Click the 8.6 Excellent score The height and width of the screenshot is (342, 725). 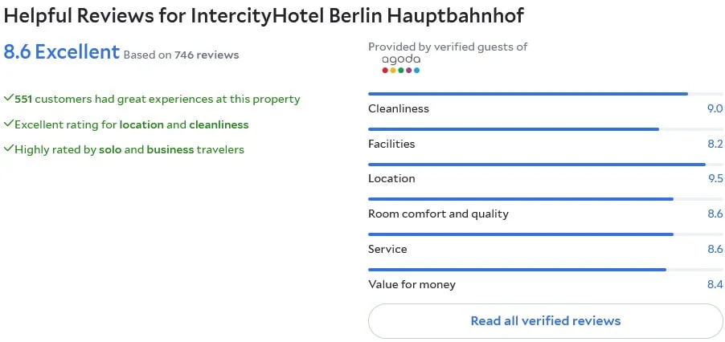[62, 52]
